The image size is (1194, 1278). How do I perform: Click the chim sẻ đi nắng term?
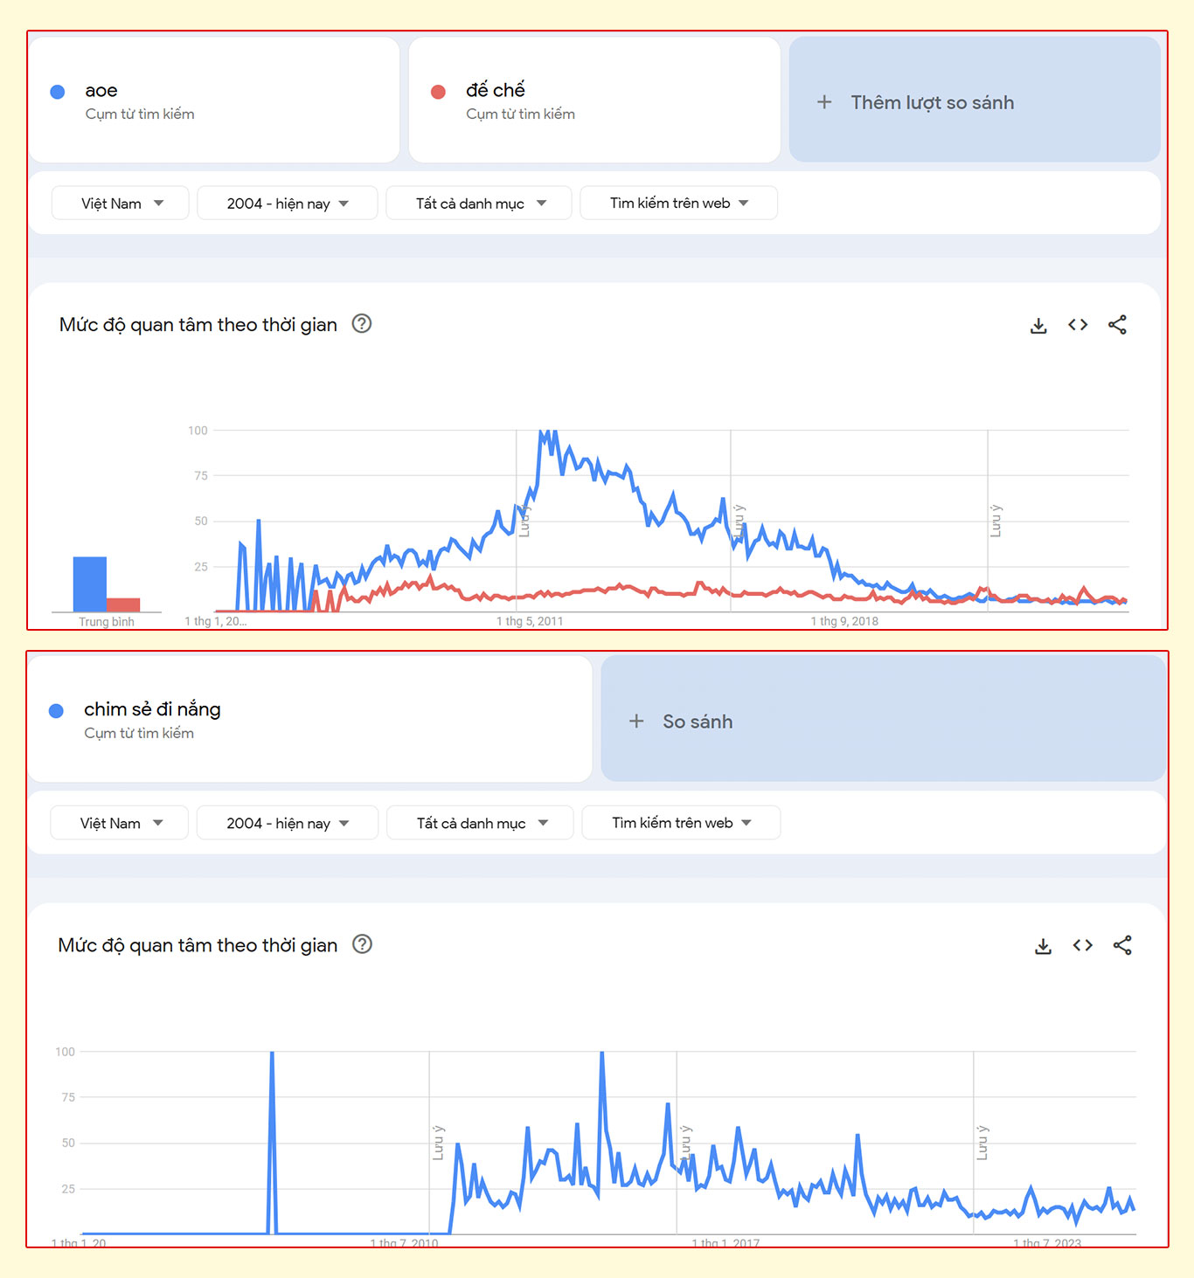(x=152, y=709)
